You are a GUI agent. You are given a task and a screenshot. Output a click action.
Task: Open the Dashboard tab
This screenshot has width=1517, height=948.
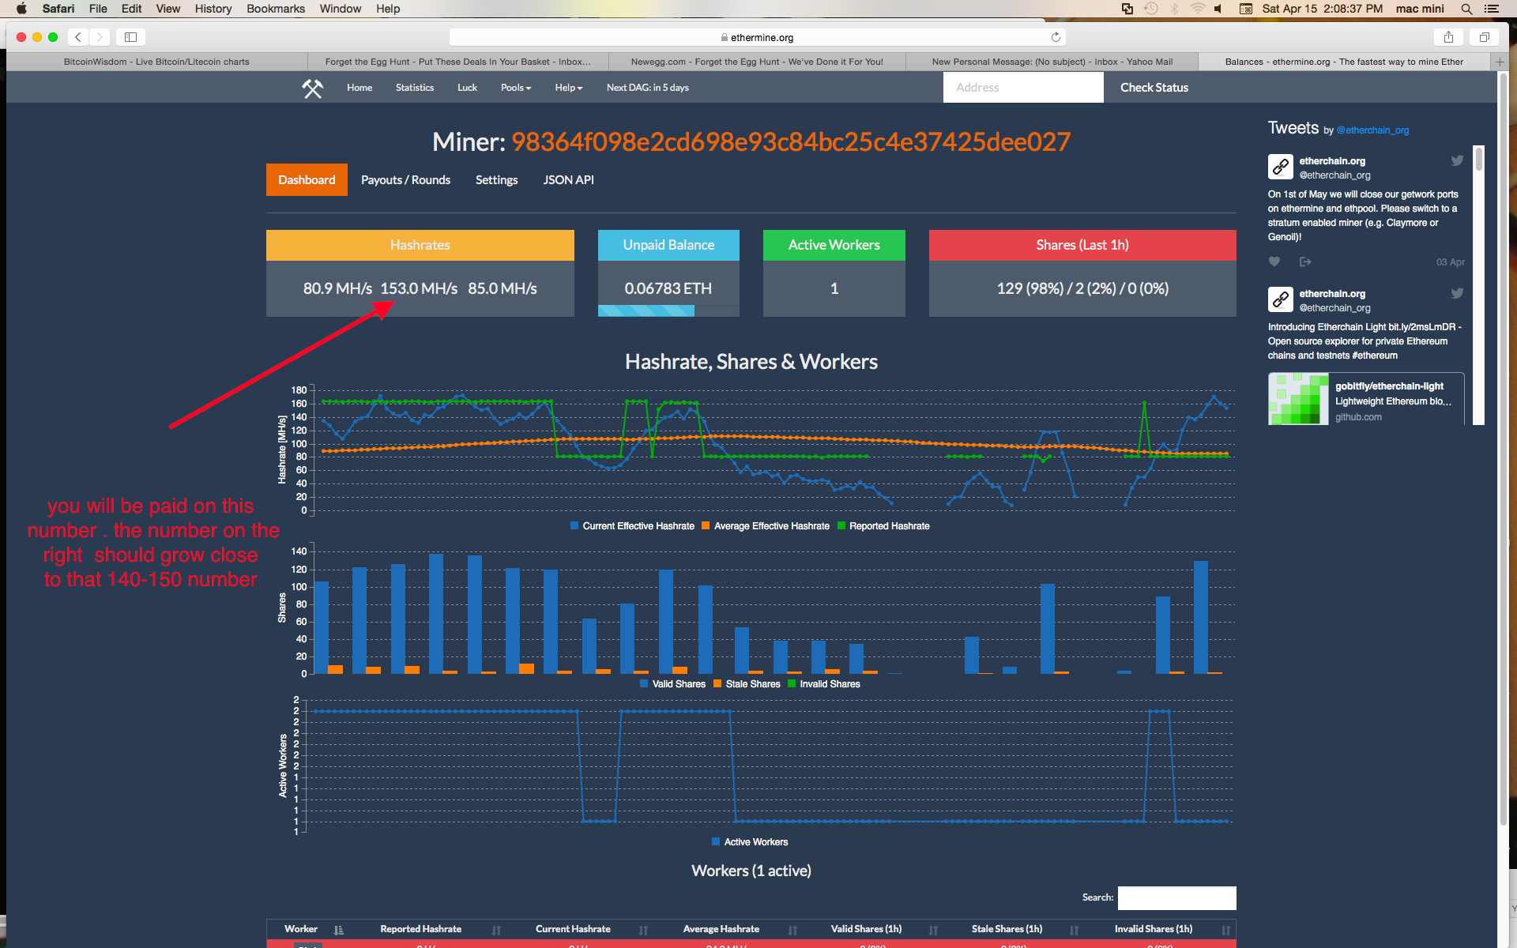(x=307, y=180)
